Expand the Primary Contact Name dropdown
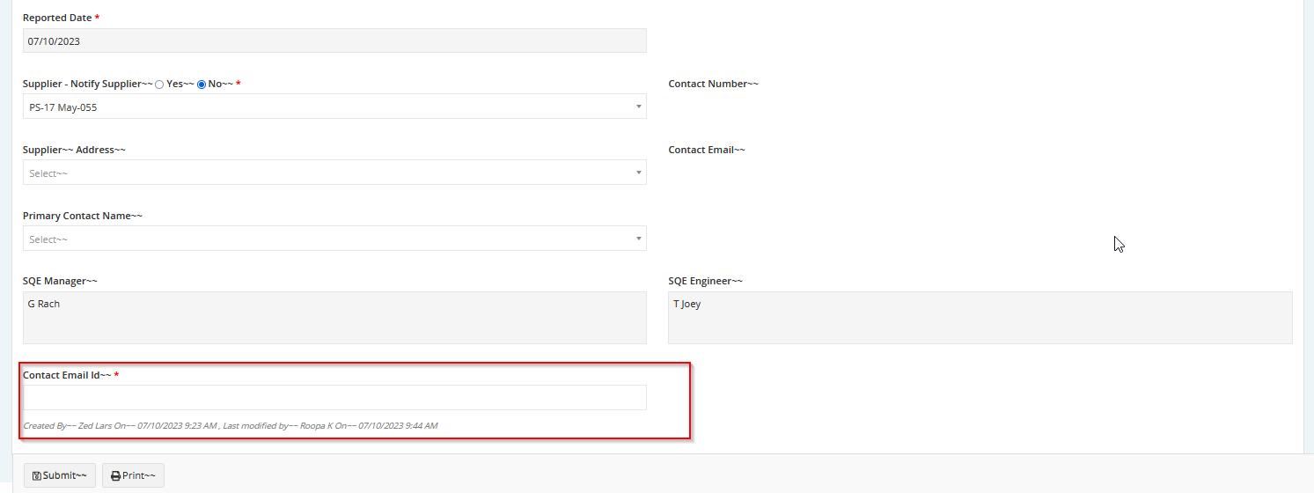 click(x=334, y=239)
